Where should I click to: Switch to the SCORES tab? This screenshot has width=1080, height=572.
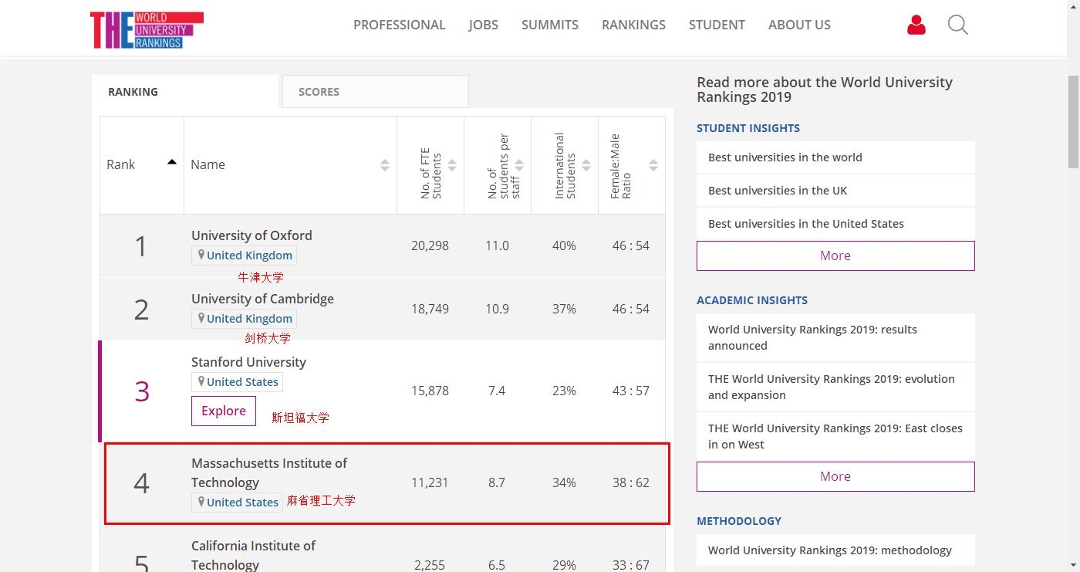pos(376,92)
